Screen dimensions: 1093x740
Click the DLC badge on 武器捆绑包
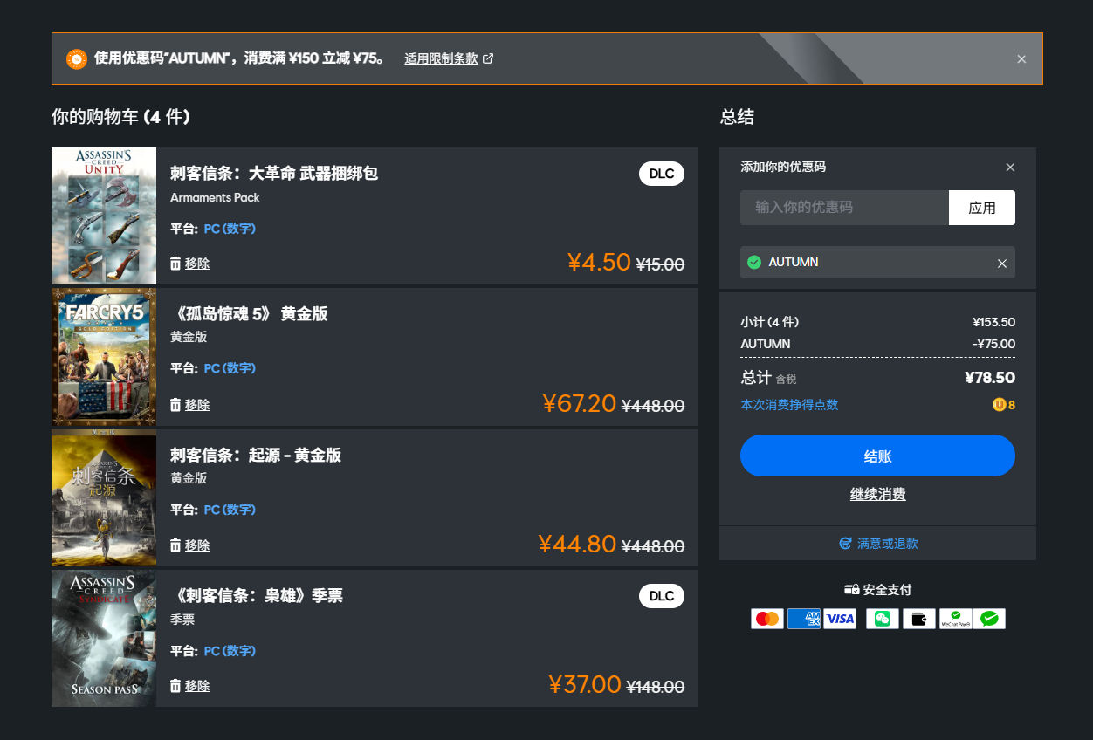pos(662,174)
